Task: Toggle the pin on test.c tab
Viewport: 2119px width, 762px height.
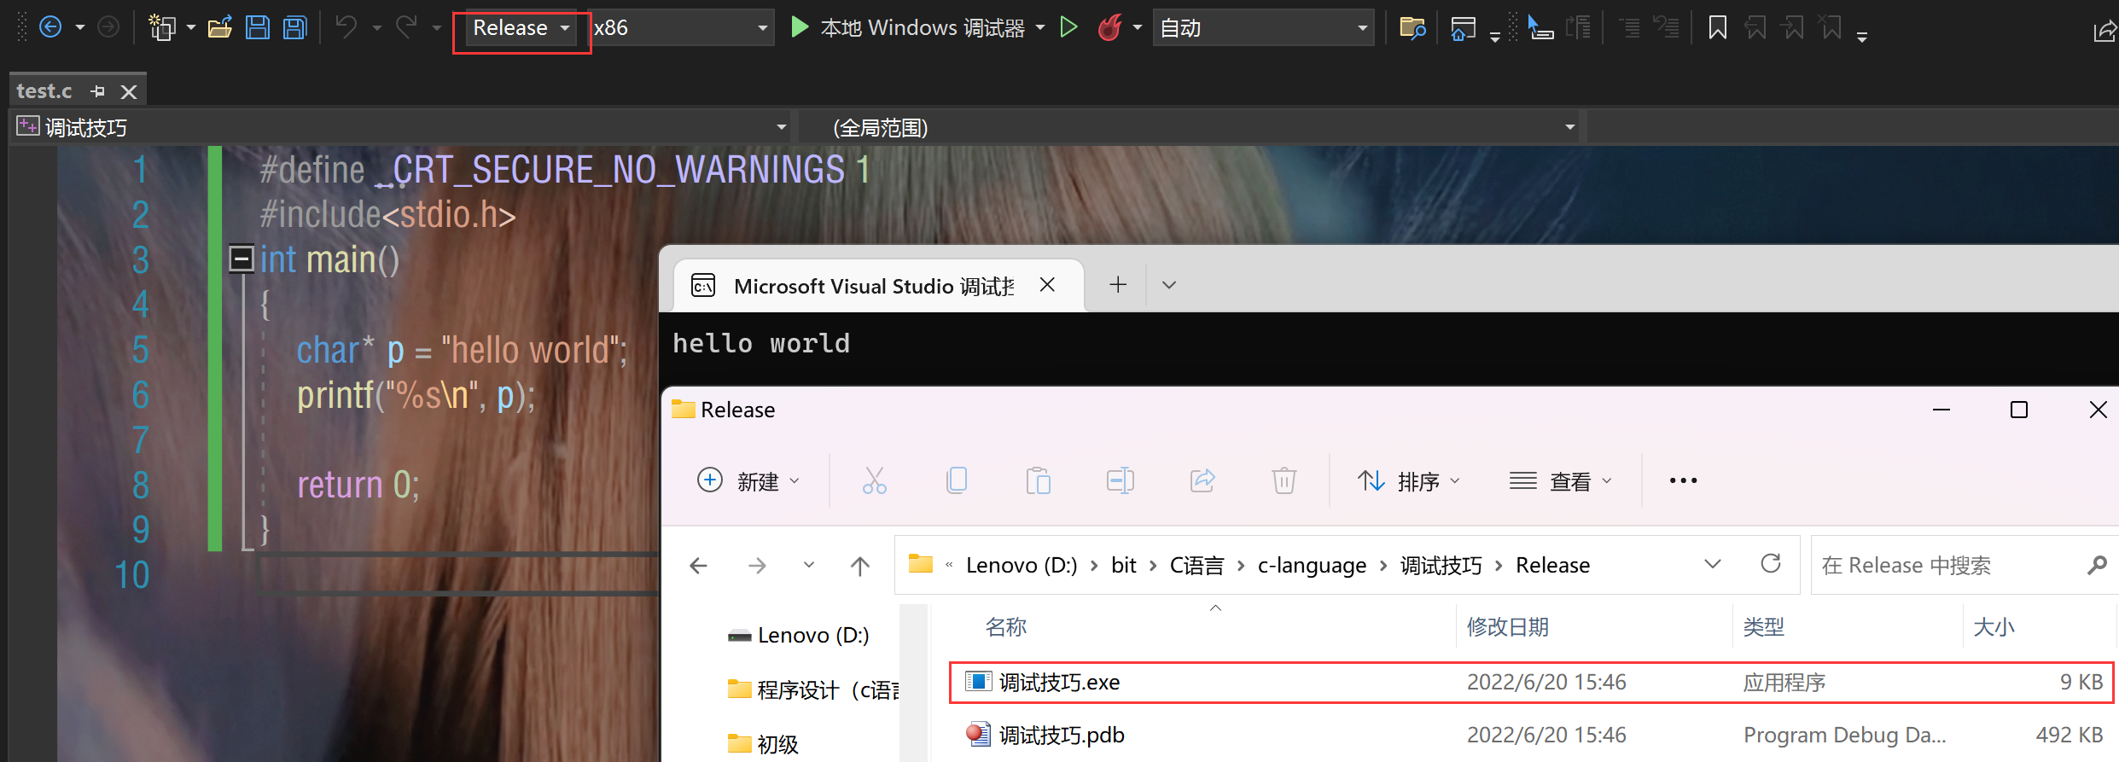Action: 98,91
